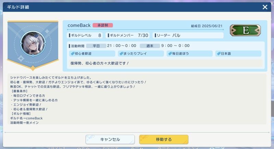Click the 日本語 language tag icon
274x149 pixels.
pos(218,54)
